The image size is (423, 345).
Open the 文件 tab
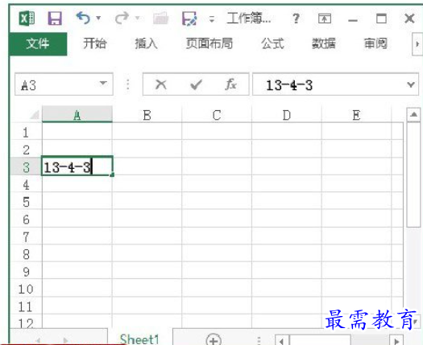pos(38,43)
